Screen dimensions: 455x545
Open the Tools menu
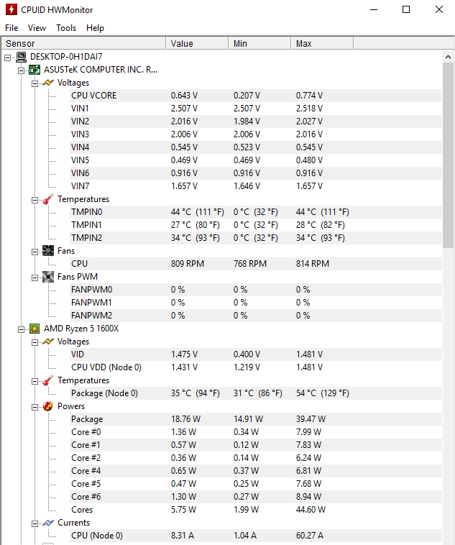[x=66, y=28]
